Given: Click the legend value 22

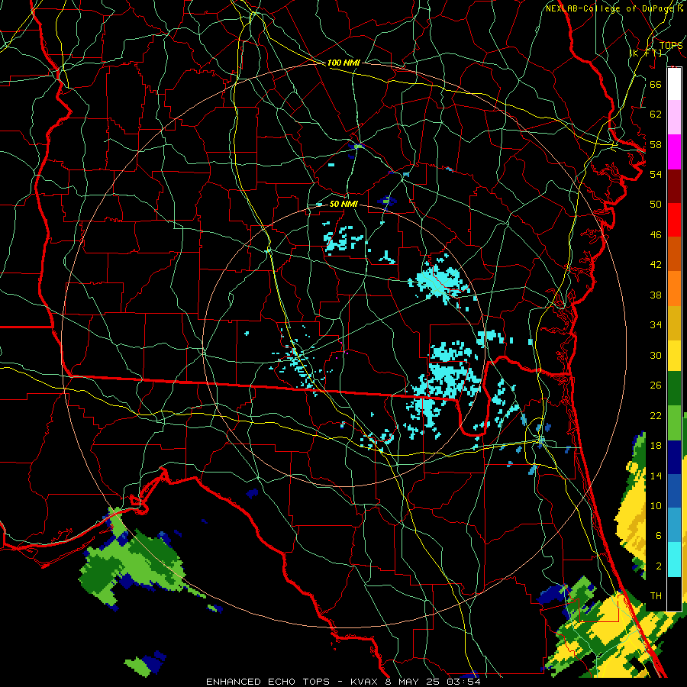Looking at the screenshot, I should (x=656, y=415).
